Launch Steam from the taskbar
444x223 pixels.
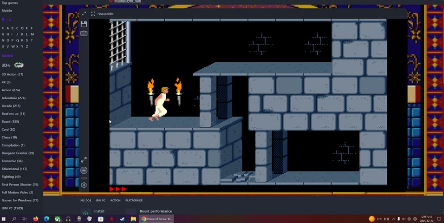[122, 219]
